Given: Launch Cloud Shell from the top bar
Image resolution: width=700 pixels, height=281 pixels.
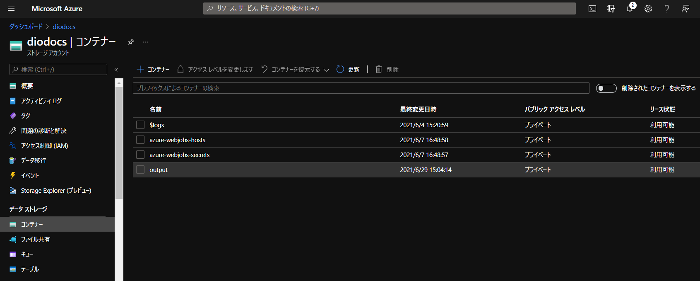Looking at the screenshot, I should [592, 9].
